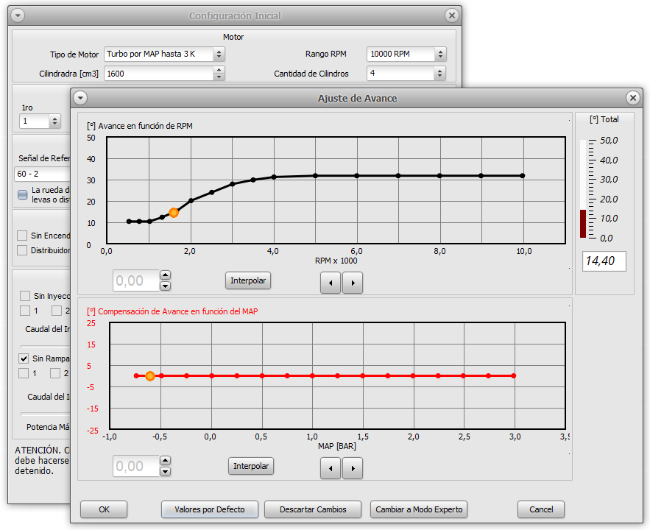650x530 pixels.
Task: Click the Total advance vertical gauge bar
Action: (583, 189)
